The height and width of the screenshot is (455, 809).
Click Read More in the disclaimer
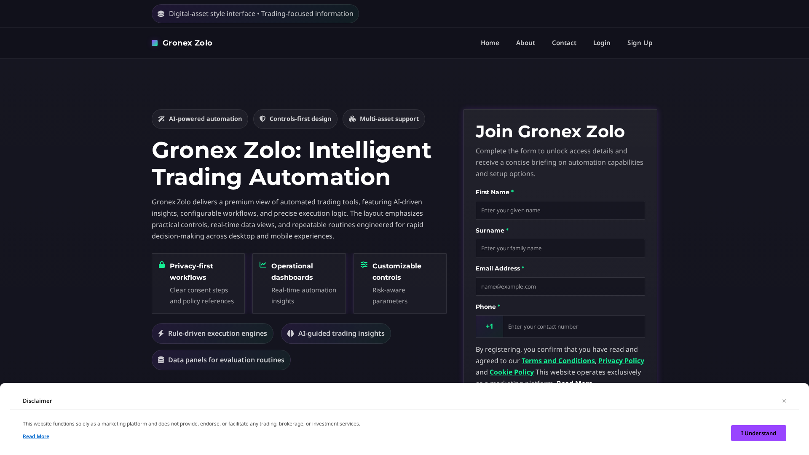pos(36,436)
